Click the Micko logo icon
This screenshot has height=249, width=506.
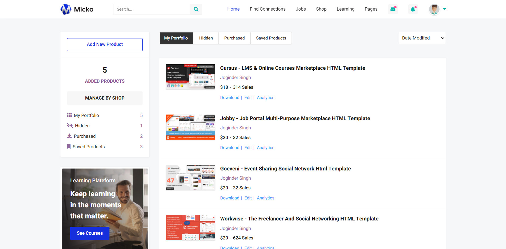66,9
